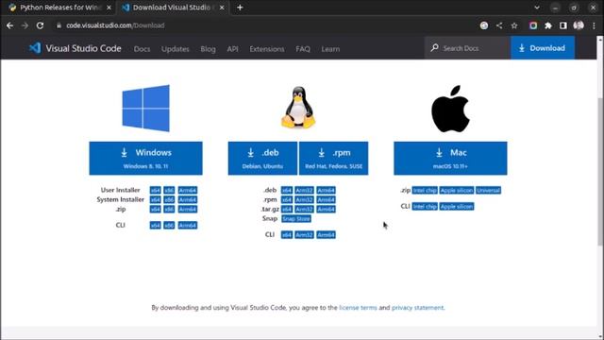Open the privacy statement link
The image size is (604, 340).
tap(417, 308)
